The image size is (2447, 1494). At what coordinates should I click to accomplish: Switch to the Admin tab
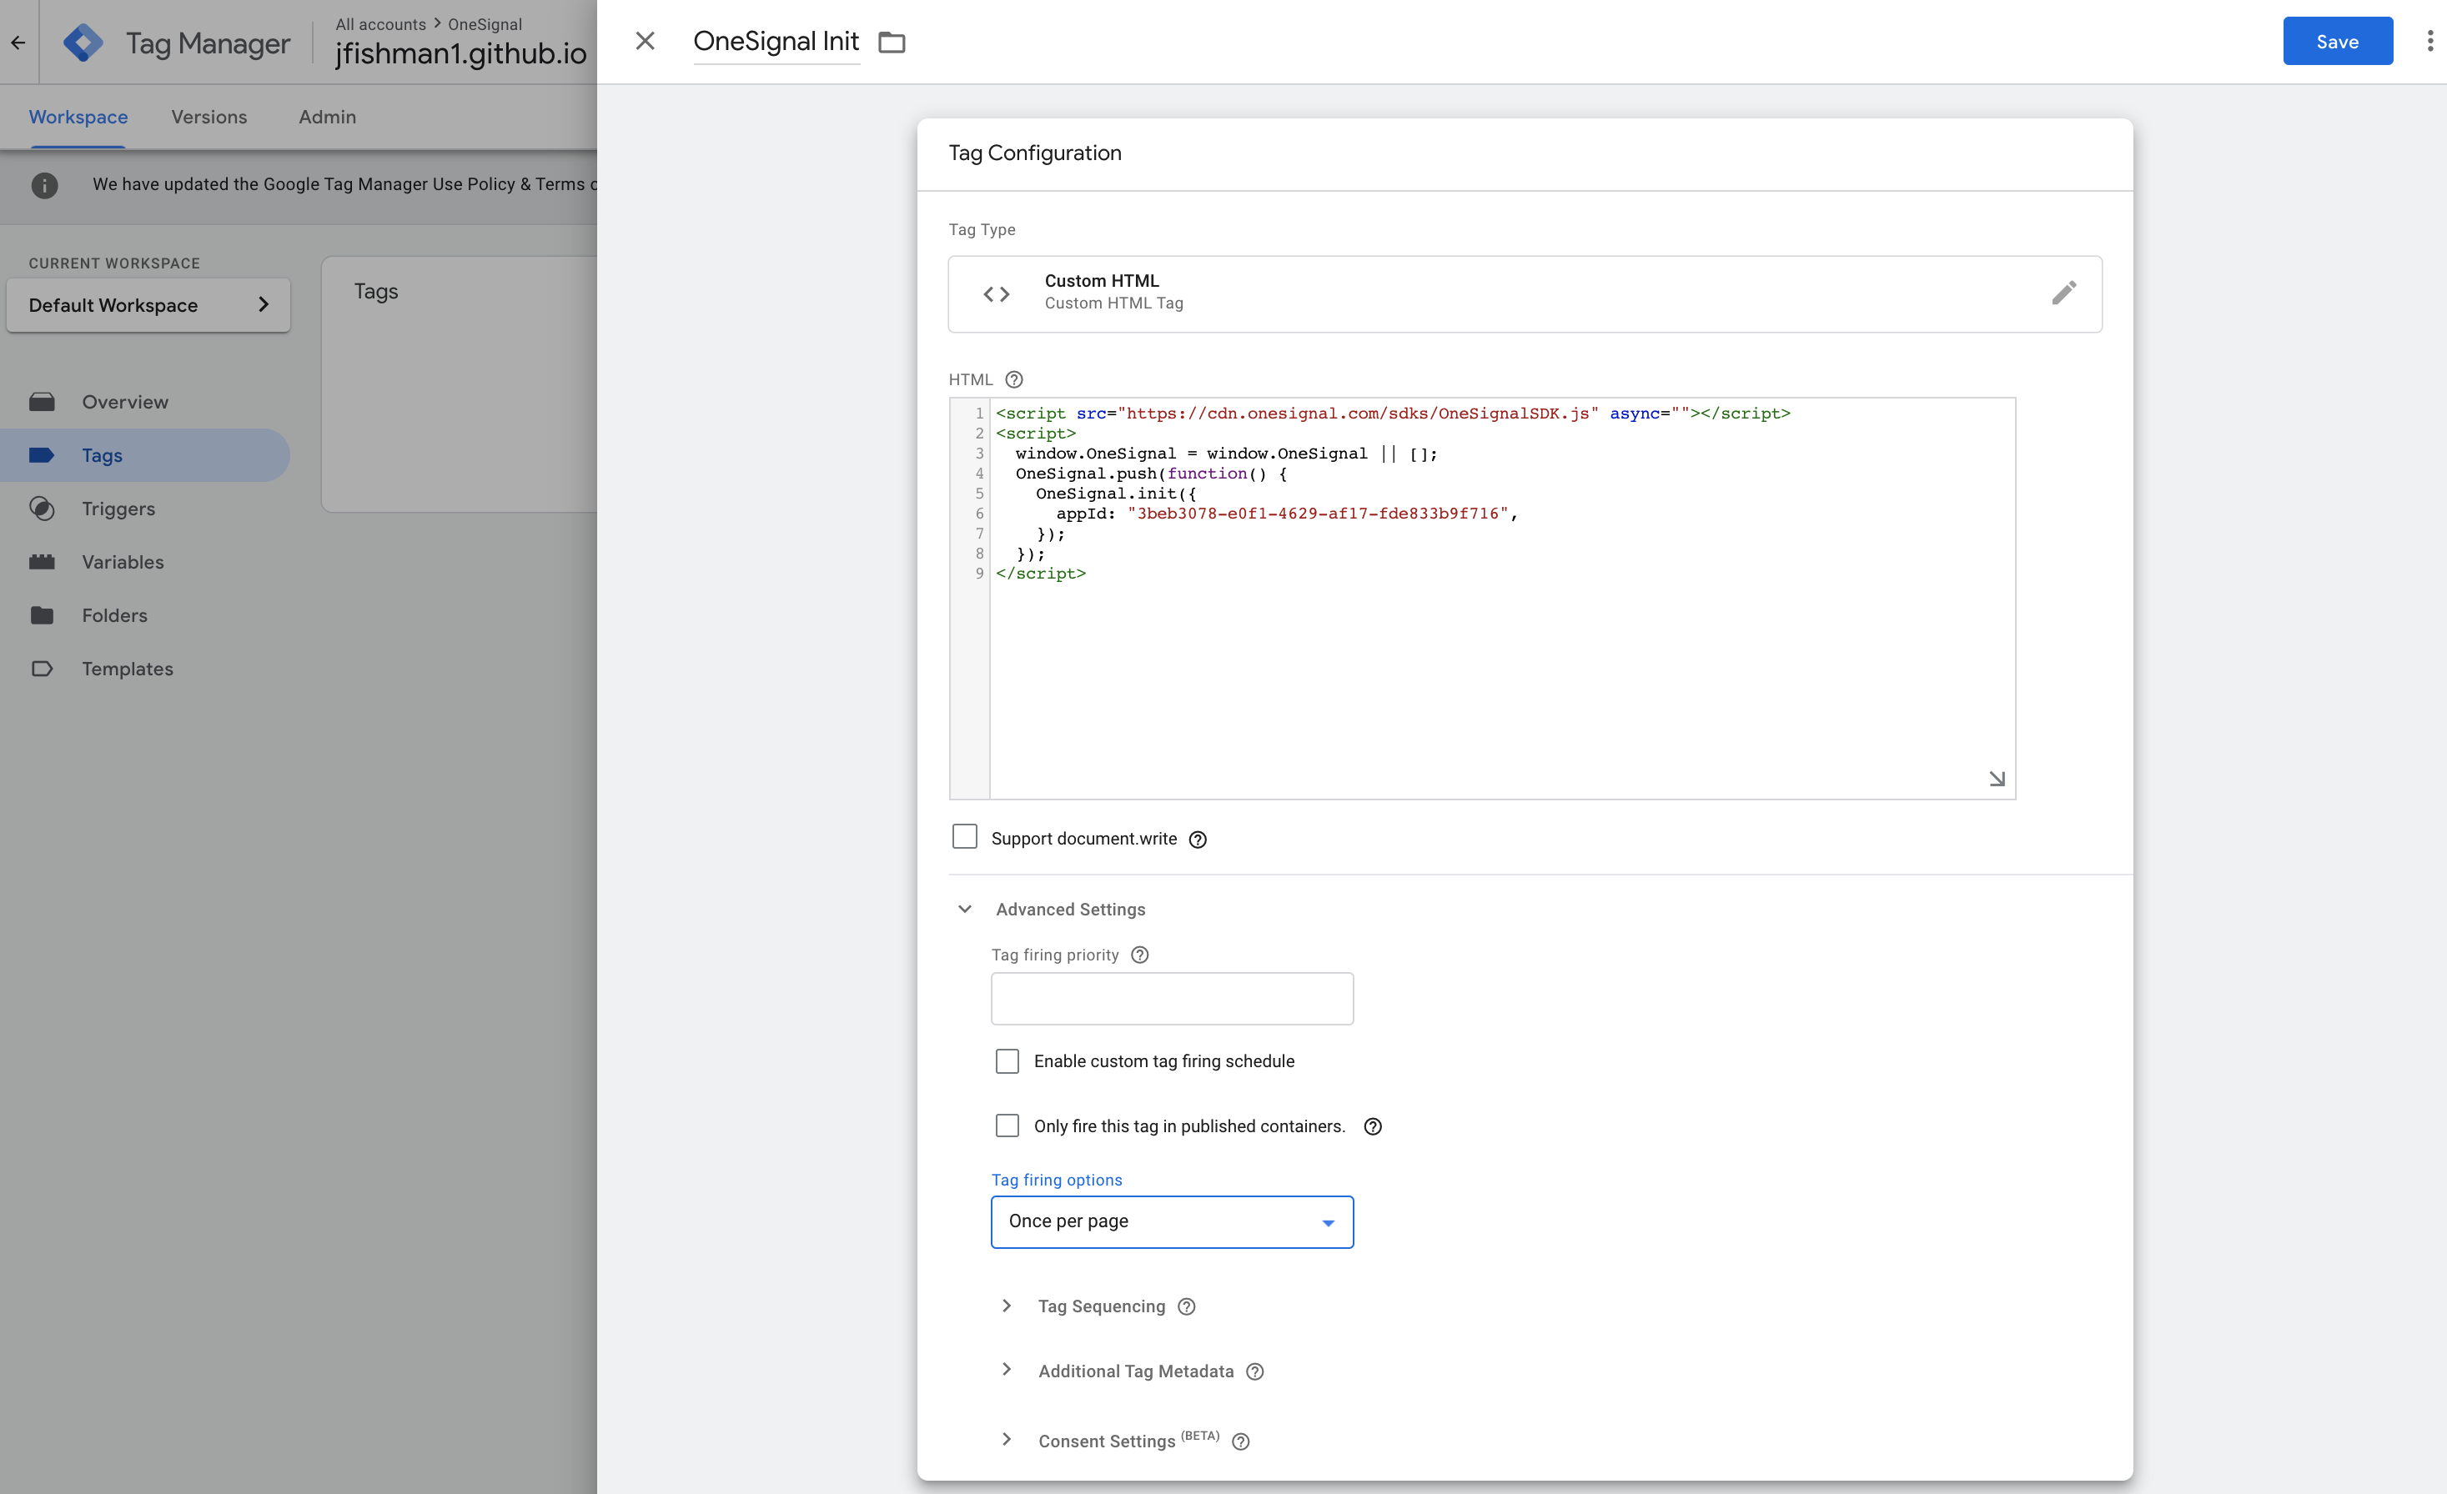(x=327, y=118)
